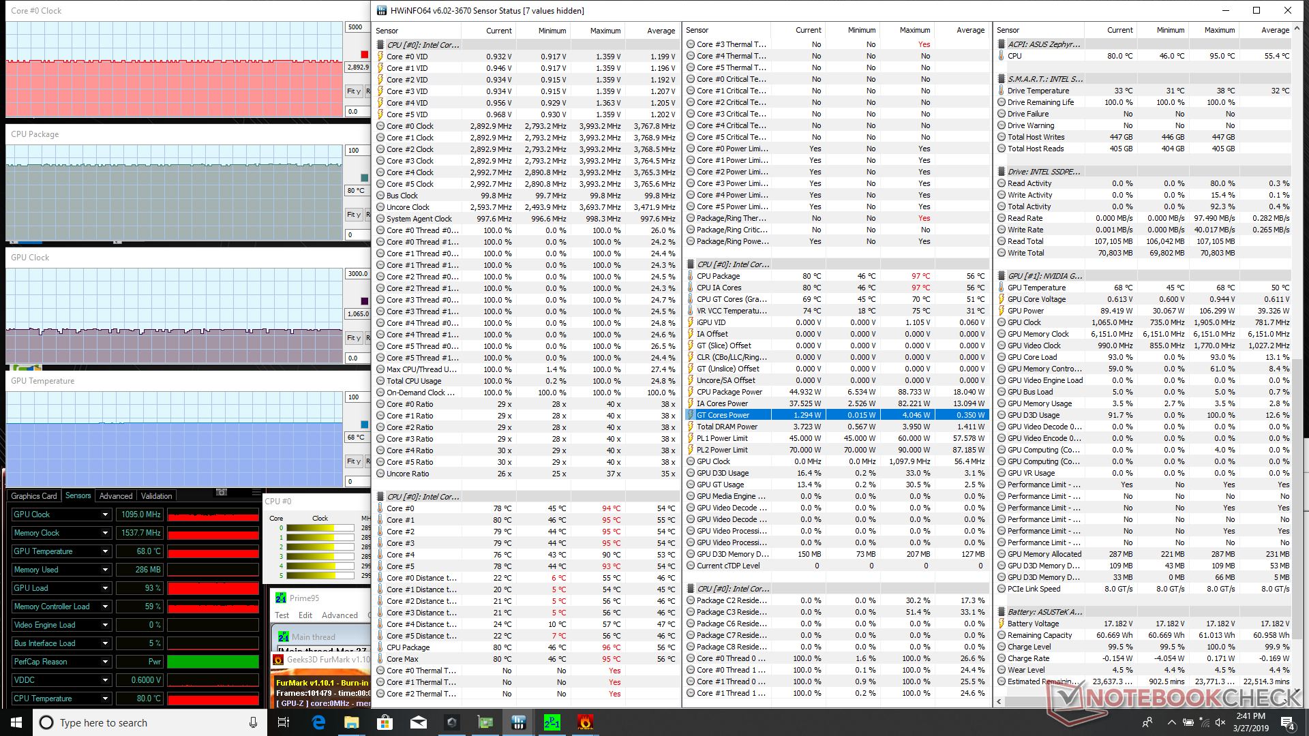Click the red color swatch on Core #0 Clock graph
Image resolution: width=1309 pixels, height=736 pixels.
click(365, 55)
